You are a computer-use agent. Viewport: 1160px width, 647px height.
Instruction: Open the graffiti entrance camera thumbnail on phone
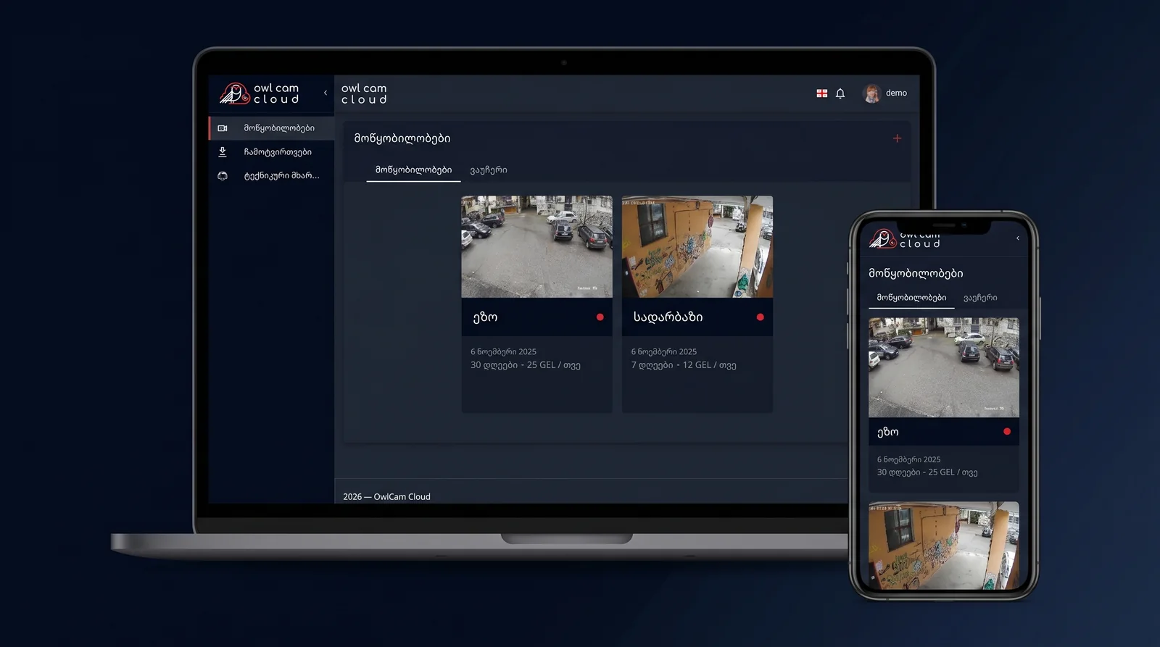[x=944, y=546]
